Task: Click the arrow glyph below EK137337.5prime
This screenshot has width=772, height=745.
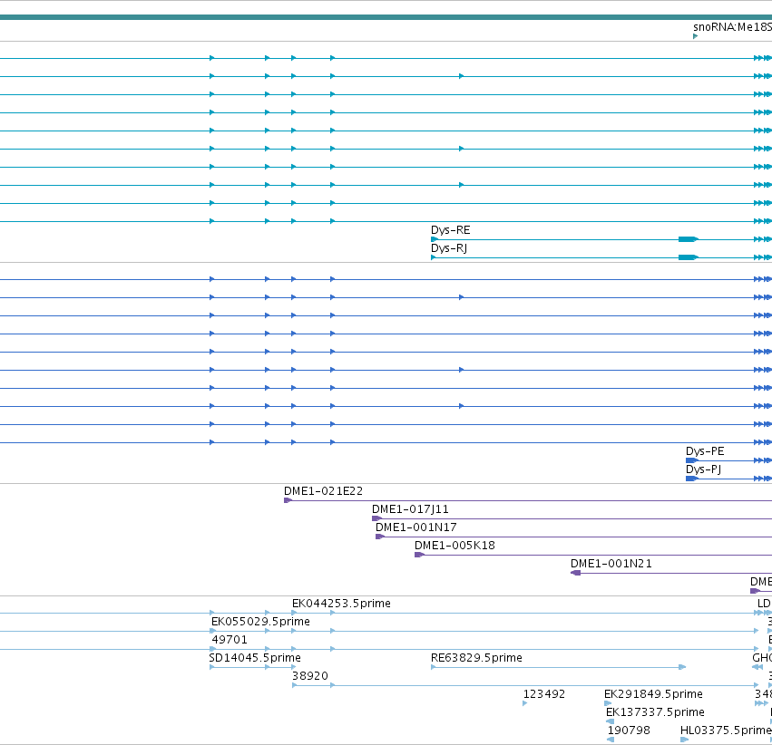Action: click(x=611, y=721)
